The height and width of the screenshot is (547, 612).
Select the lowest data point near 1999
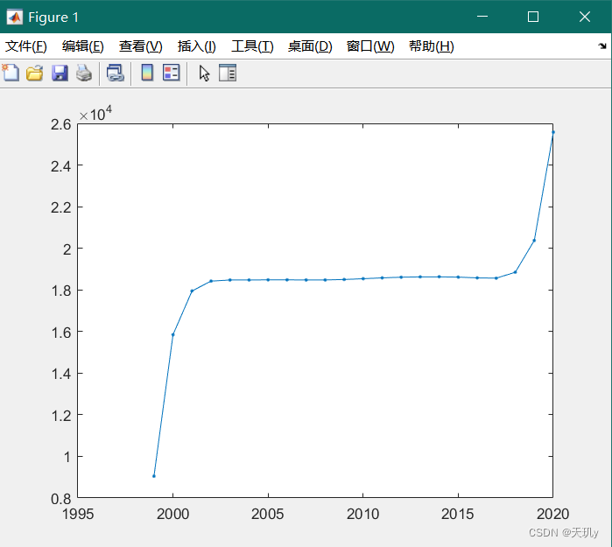(154, 476)
